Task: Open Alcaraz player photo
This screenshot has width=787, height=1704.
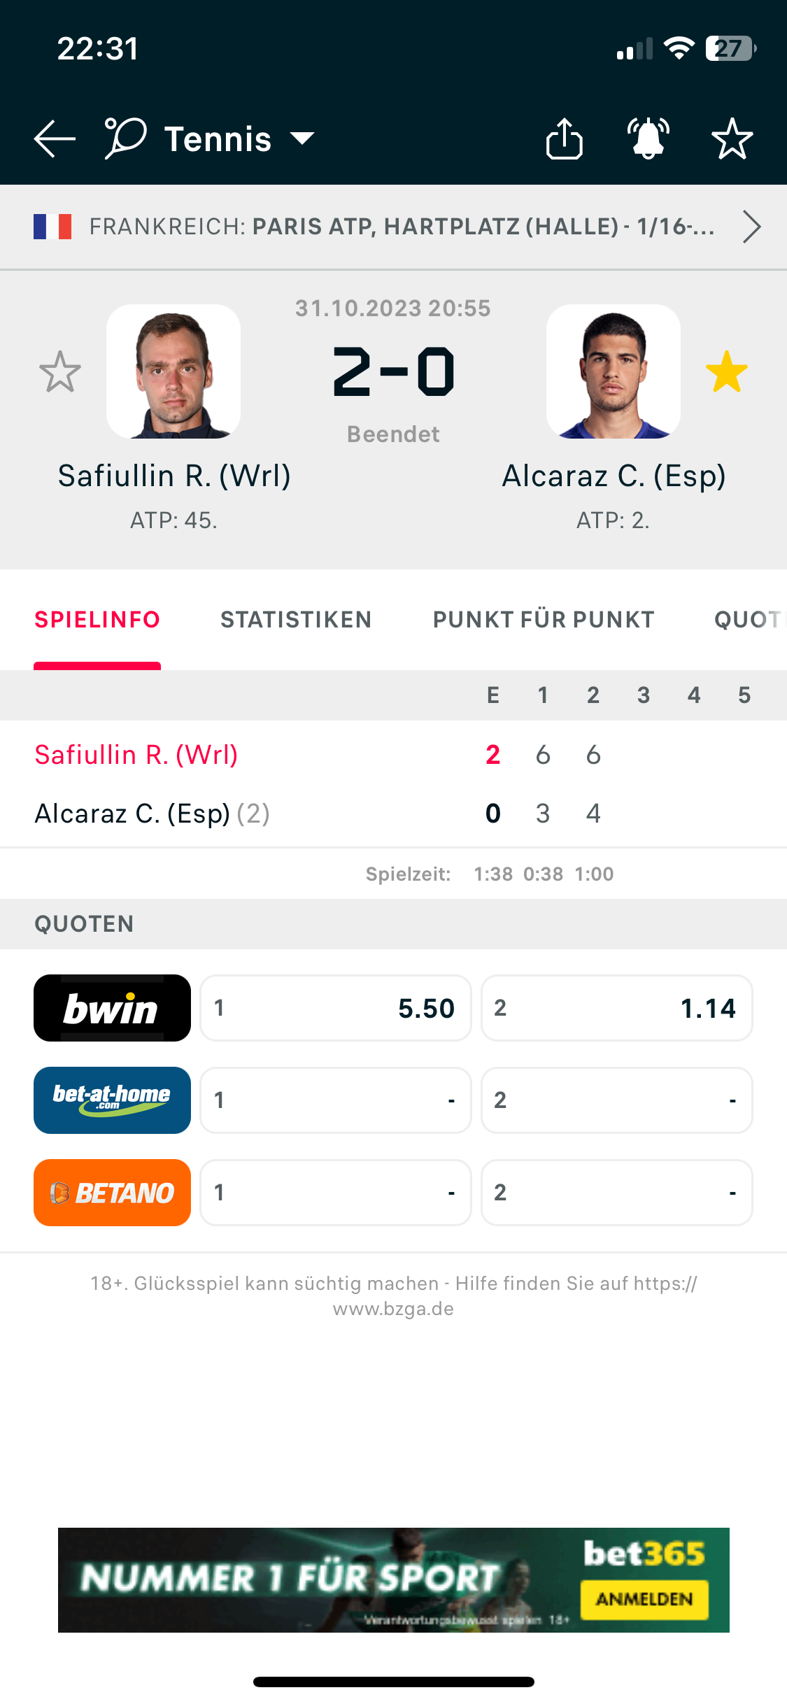Action: pyautogui.click(x=613, y=371)
